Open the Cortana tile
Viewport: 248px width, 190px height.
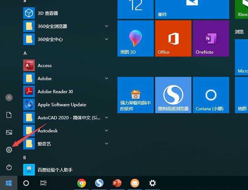tap(211, 95)
